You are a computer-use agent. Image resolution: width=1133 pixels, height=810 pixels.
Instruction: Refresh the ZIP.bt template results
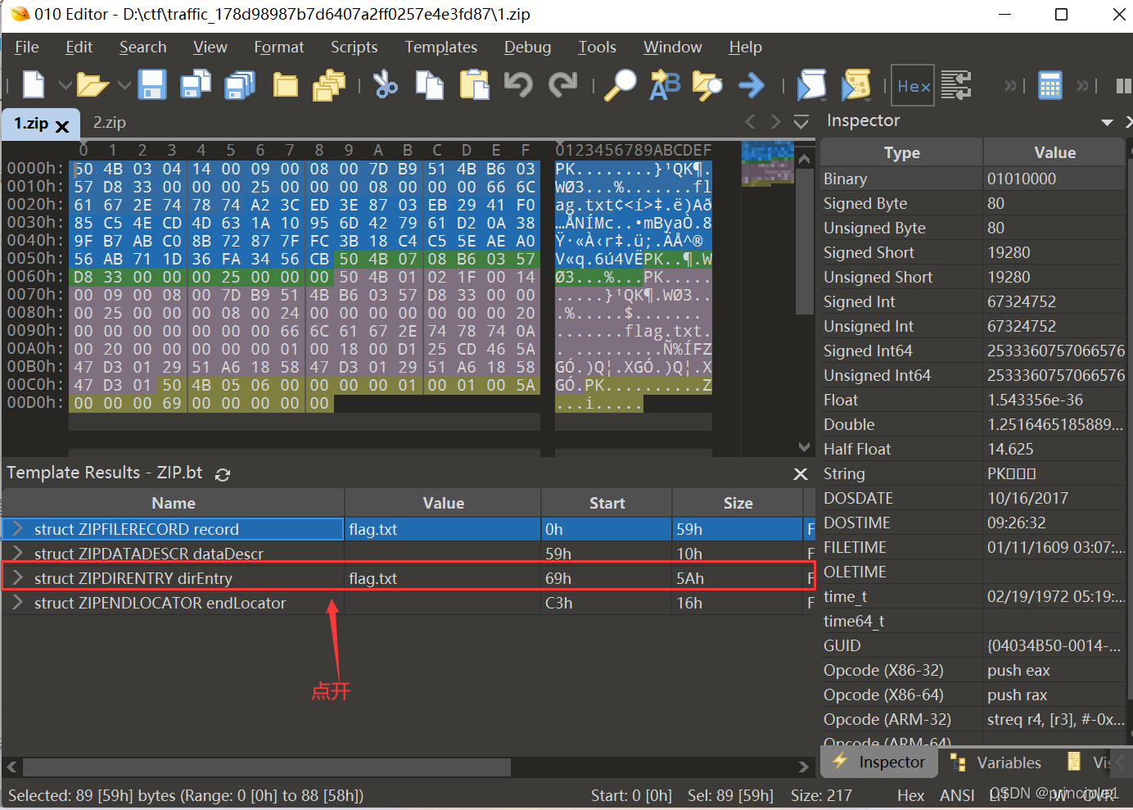(223, 474)
